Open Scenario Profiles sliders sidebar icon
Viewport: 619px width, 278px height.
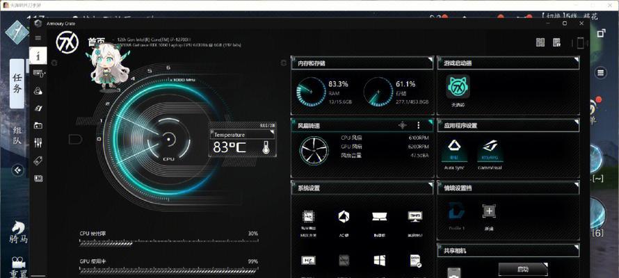(x=38, y=142)
